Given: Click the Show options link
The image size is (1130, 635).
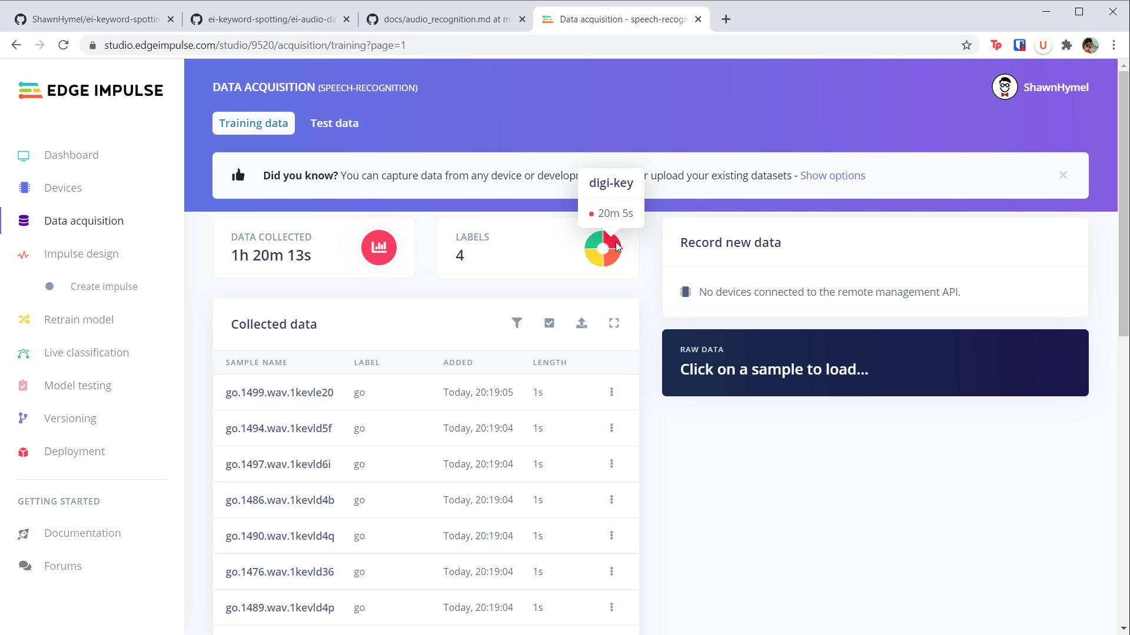Looking at the screenshot, I should click(x=832, y=175).
